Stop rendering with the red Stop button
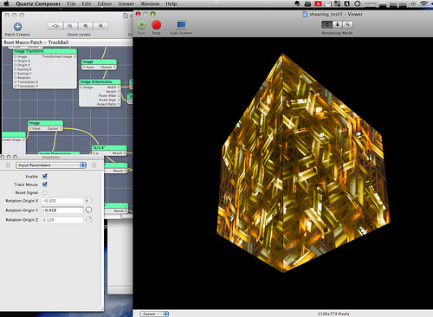 click(156, 25)
